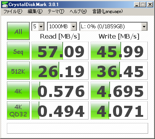This screenshot has width=155, height=139.
Task: Start the 4K benchmark test
Action: pyautogui.click(x=18, y=91)
